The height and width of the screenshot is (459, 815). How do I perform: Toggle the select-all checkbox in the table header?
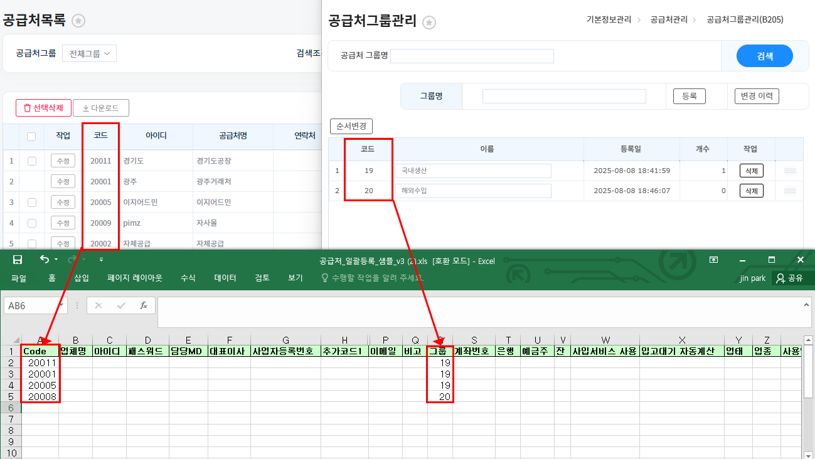31,136
